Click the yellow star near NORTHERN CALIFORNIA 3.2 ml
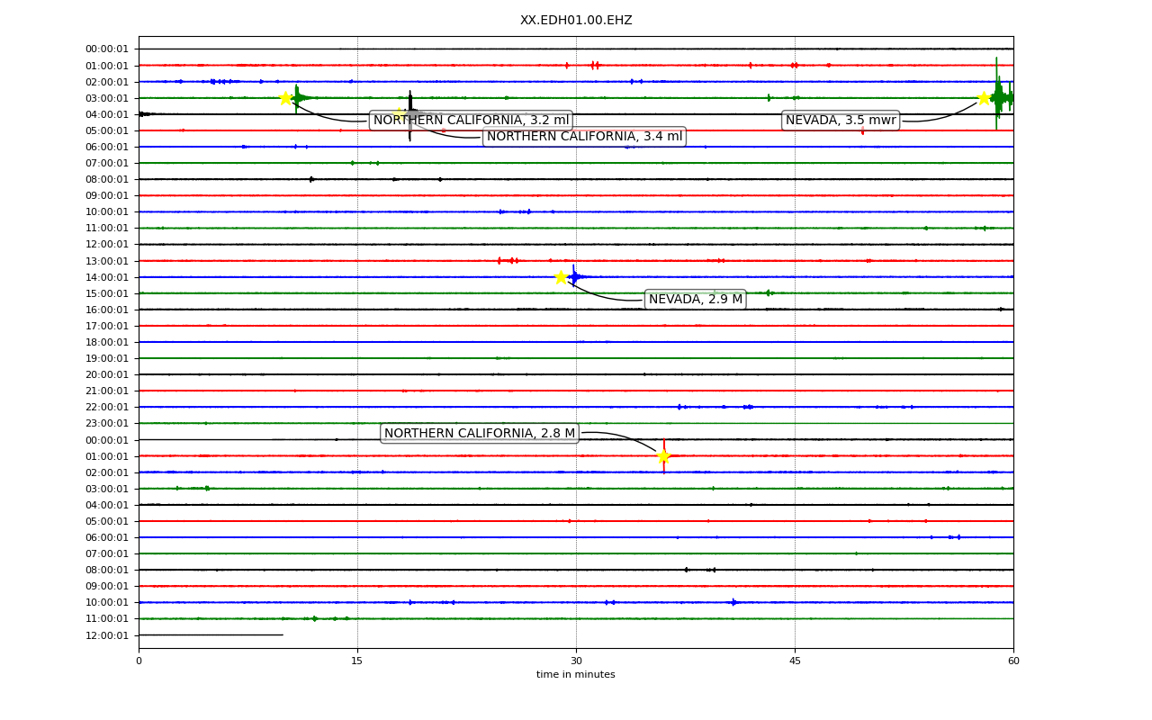This screenshot has height=720, width=1152. coord(285,98)
